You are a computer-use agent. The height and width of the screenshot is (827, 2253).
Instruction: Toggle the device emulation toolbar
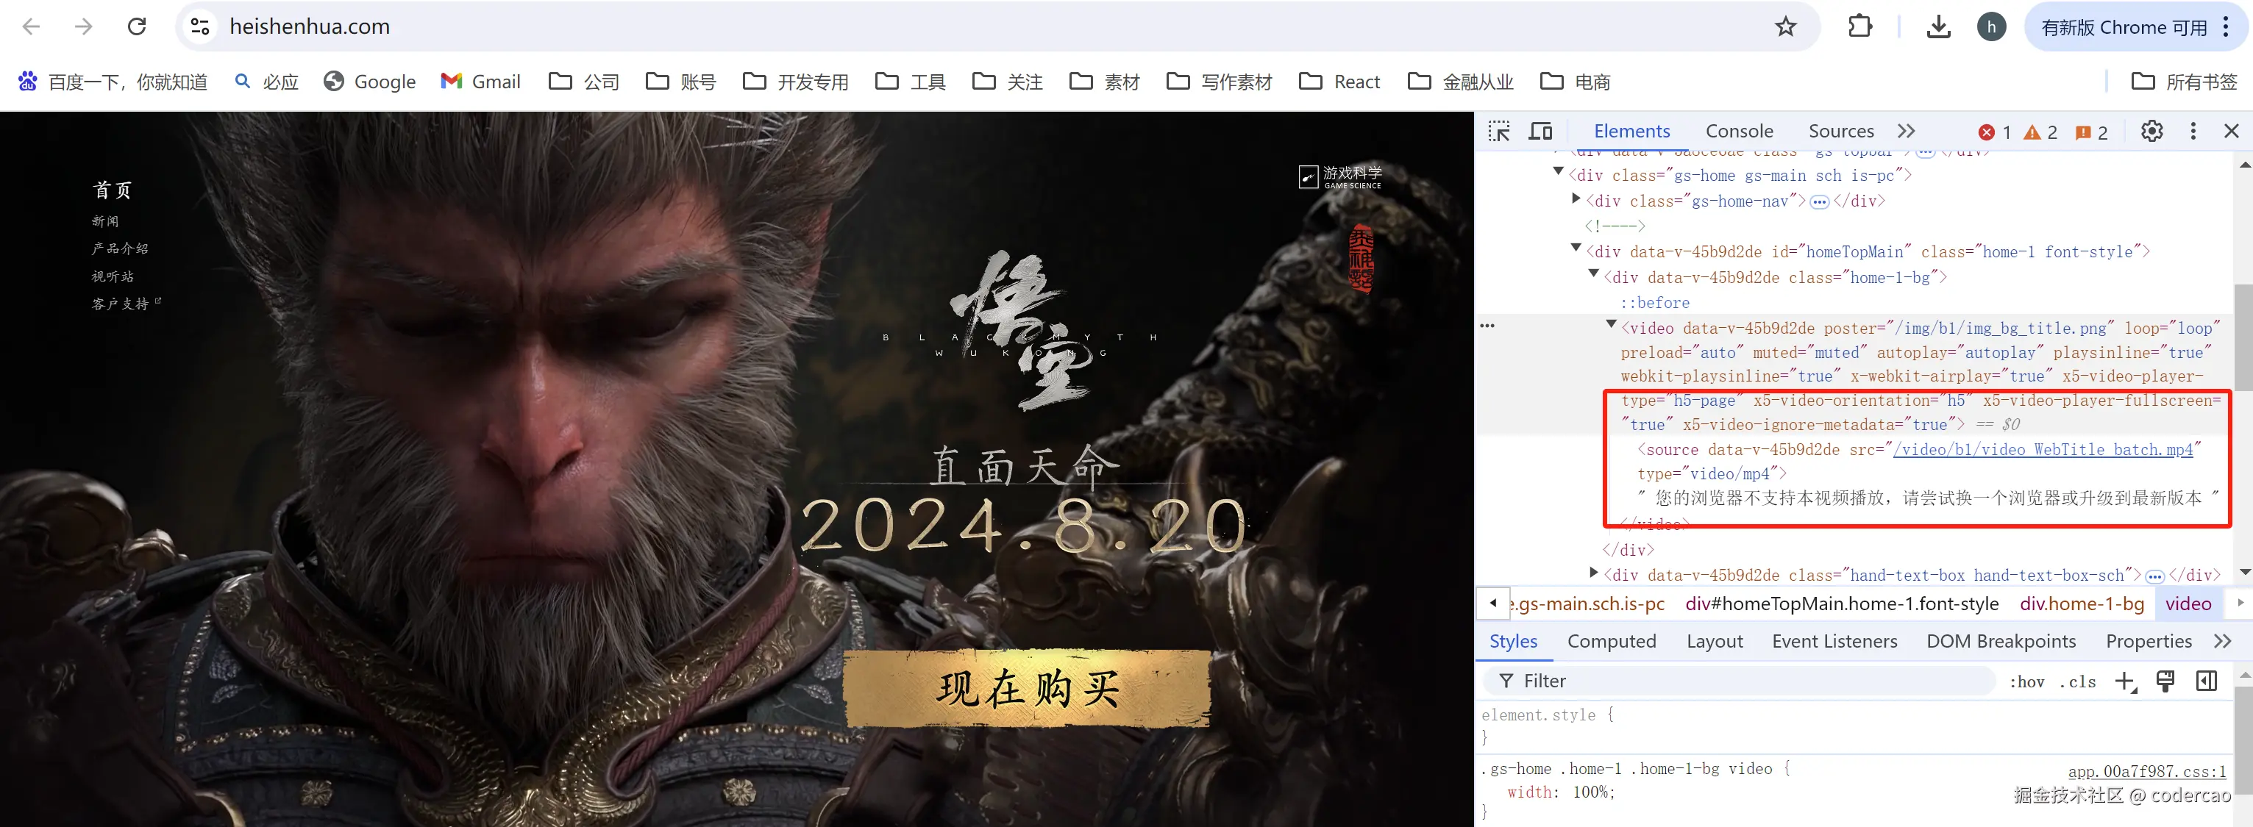tap(1541, 131)
